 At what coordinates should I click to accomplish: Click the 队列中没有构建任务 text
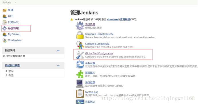[x=14, y=56]
